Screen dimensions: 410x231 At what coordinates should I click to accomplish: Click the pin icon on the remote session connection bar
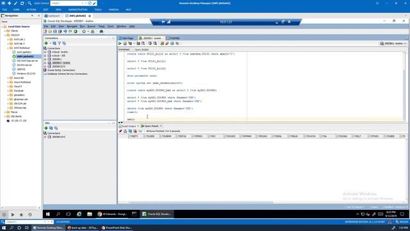coord(163,22)
